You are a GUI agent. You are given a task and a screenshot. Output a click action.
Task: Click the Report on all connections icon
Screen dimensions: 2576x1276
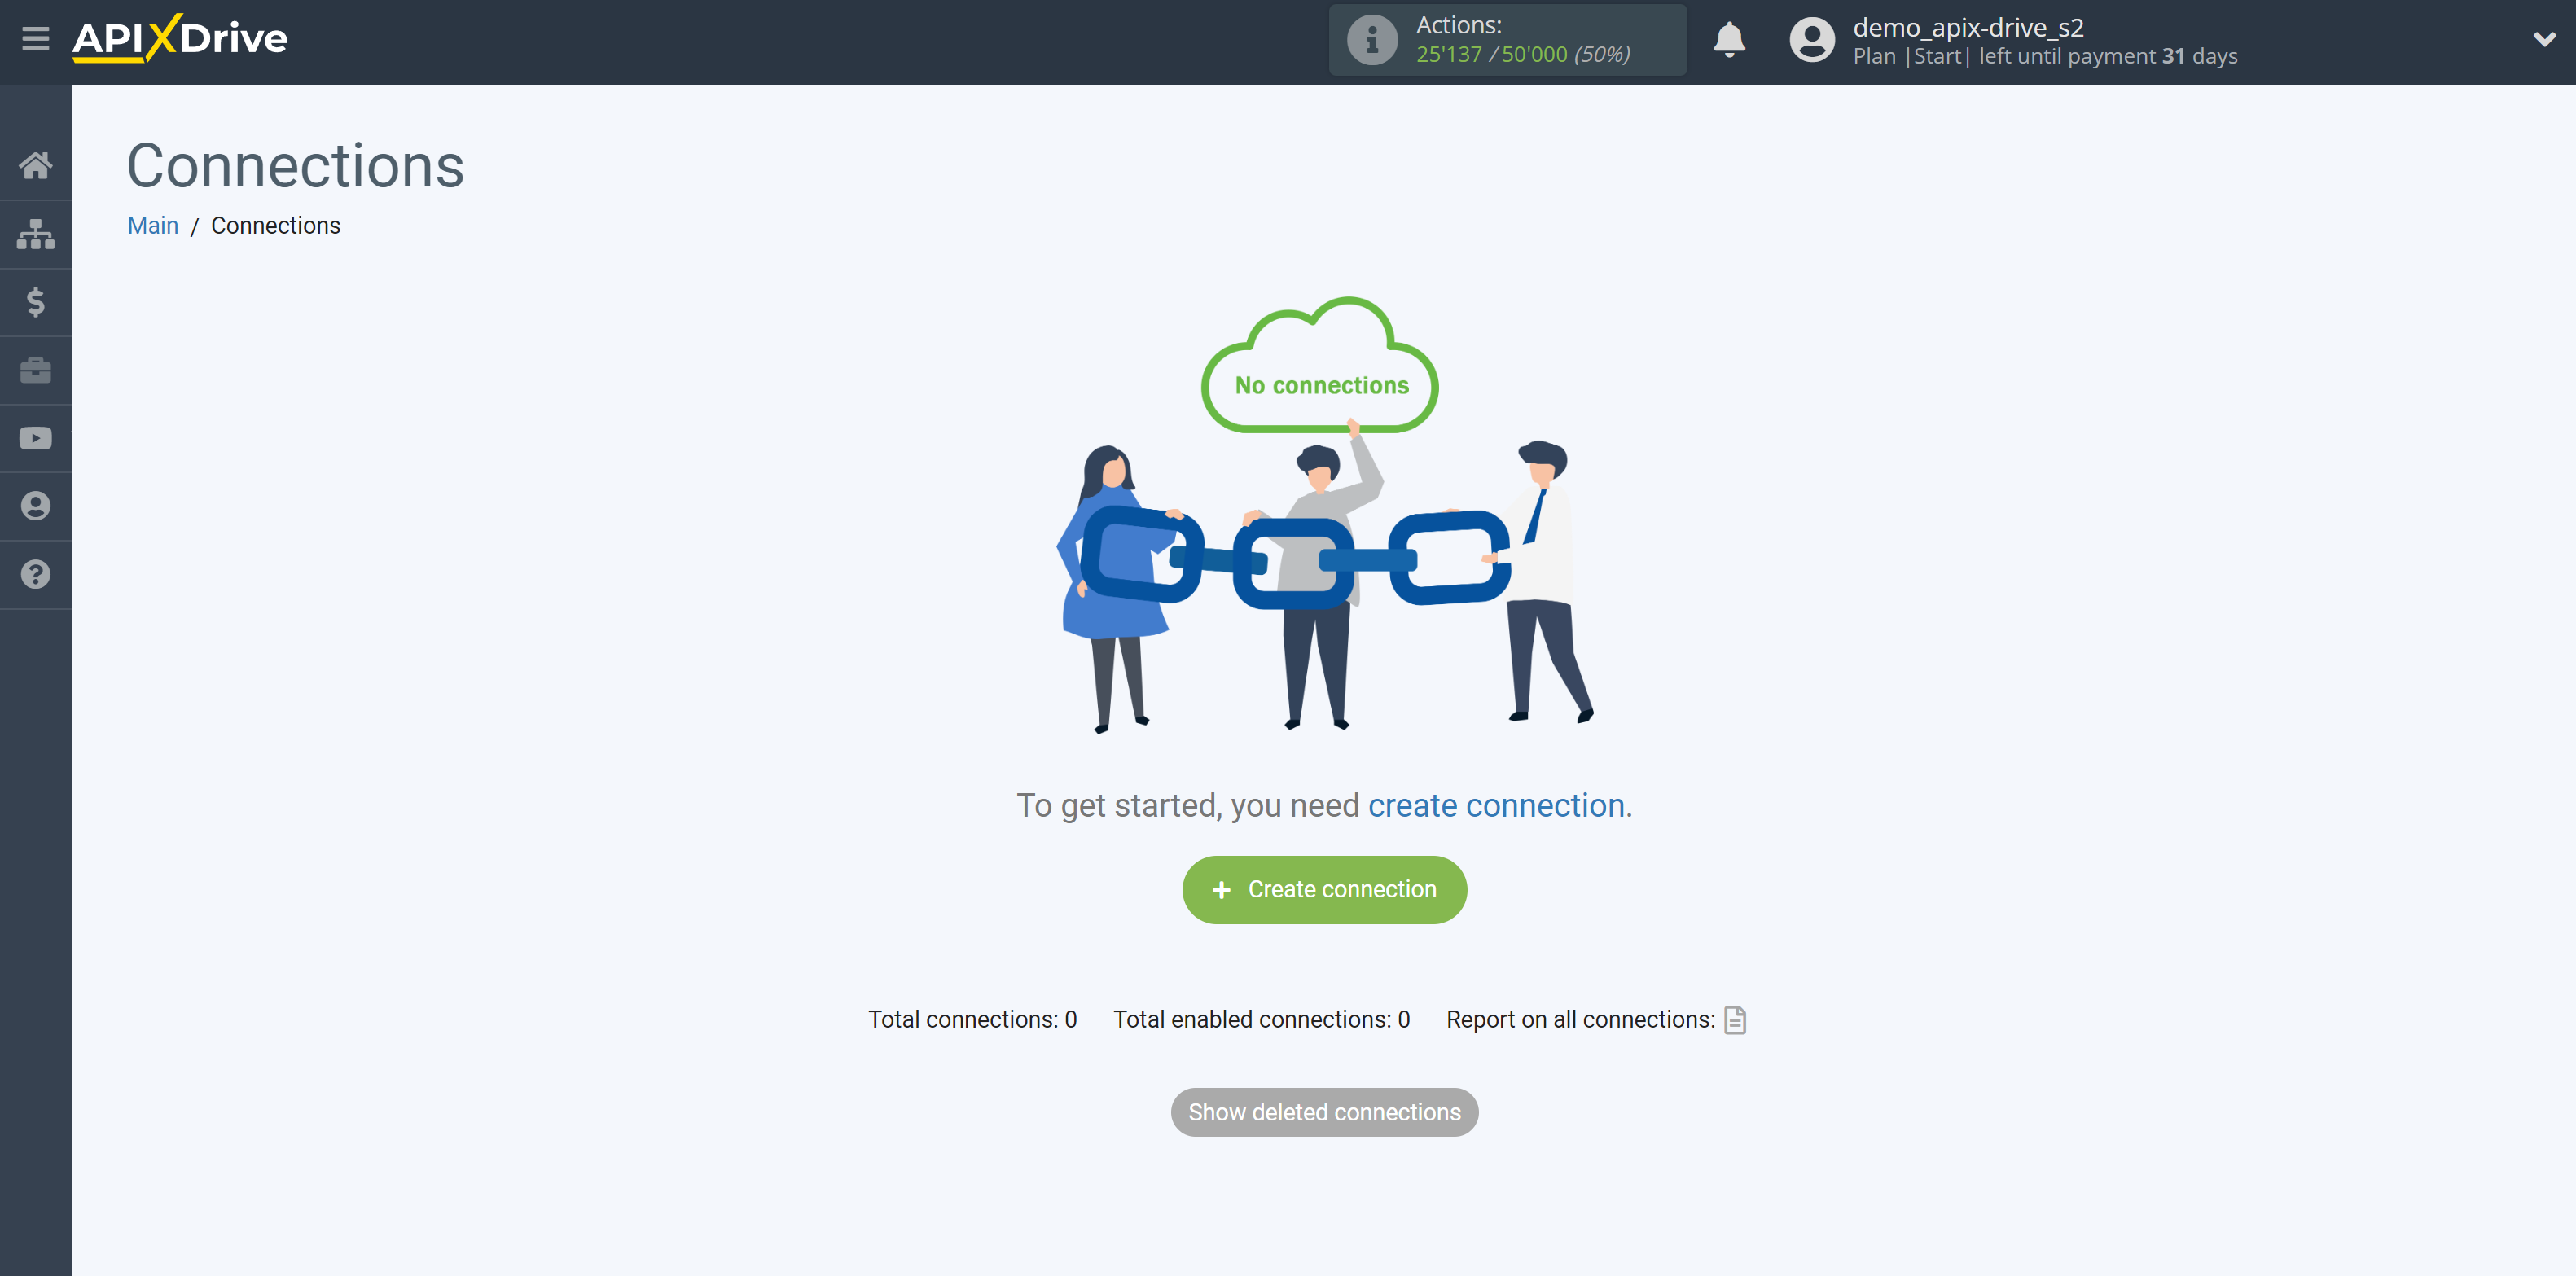click(1735, 1018)
